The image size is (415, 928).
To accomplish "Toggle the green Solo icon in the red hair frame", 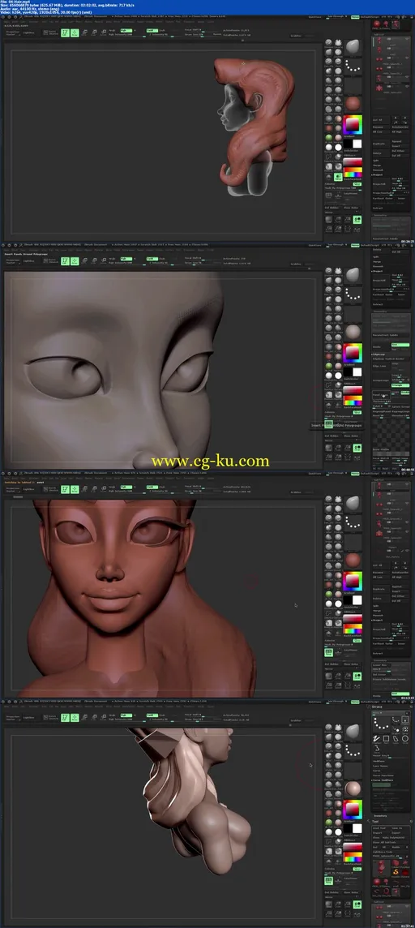I will coord(338,177).
